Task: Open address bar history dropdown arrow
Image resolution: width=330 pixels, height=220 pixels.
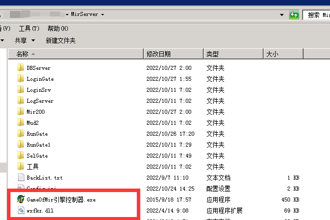Action: coord(282,15)
